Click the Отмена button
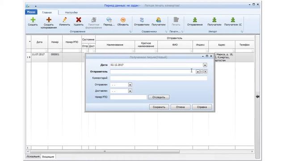Image resolution: width=286 pixels, height=161 pixels. (181, 107)
